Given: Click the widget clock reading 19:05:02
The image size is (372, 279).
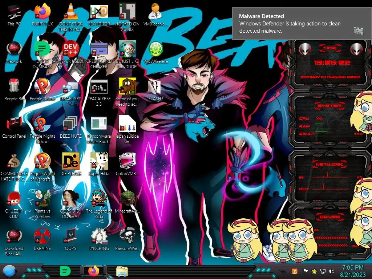Looking at the screenshot, I should click(332, 62).
